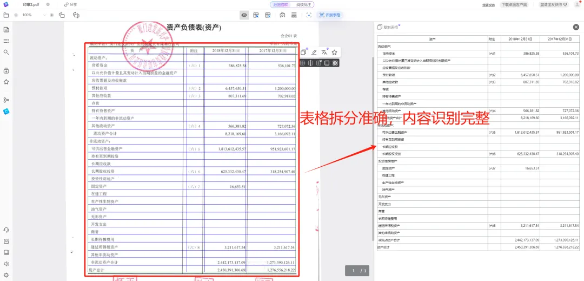Screen dimensions: 584x281
Task: Click the copy icon in floating toolbar
Action: pos(303,52)
